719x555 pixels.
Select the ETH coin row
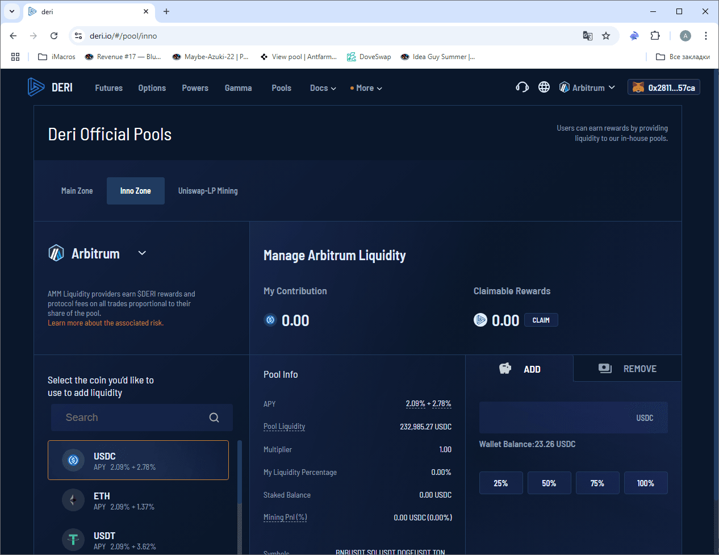coord(138,500)
